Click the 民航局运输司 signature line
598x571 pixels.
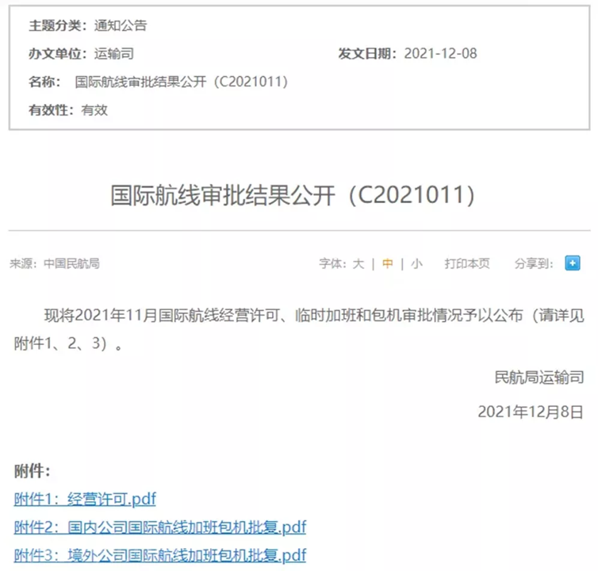click(x=539, y=377)
